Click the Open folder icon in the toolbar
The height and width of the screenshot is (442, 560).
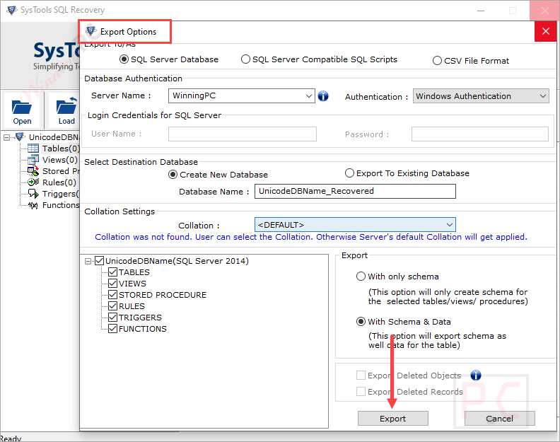[22, 107]
